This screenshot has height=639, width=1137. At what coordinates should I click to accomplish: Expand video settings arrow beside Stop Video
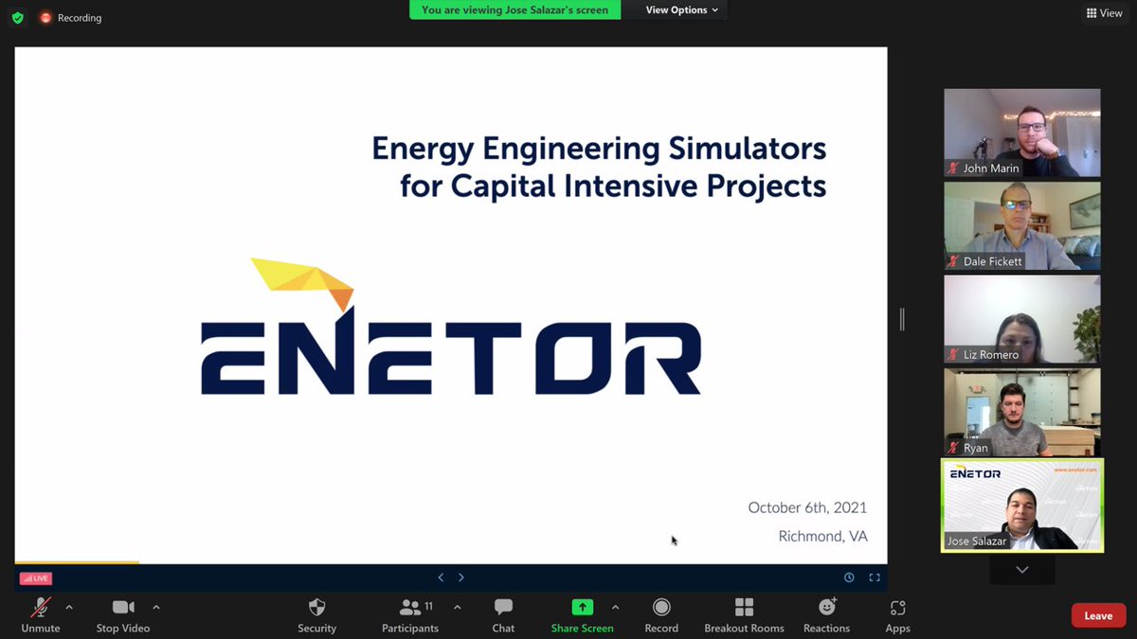[156, 607]
